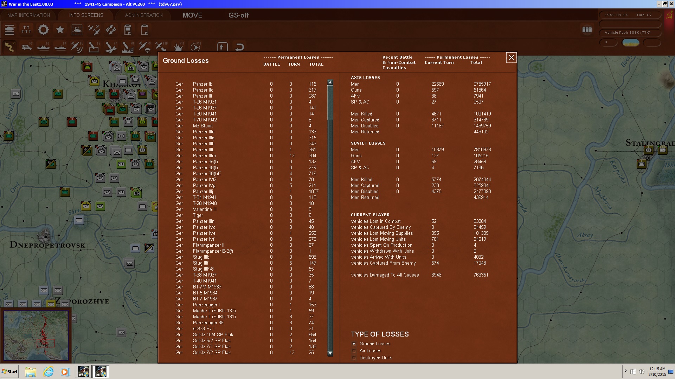Select F11 explosion attack mode icon
This screenshot has height=379, width=675.
[178, 47]
